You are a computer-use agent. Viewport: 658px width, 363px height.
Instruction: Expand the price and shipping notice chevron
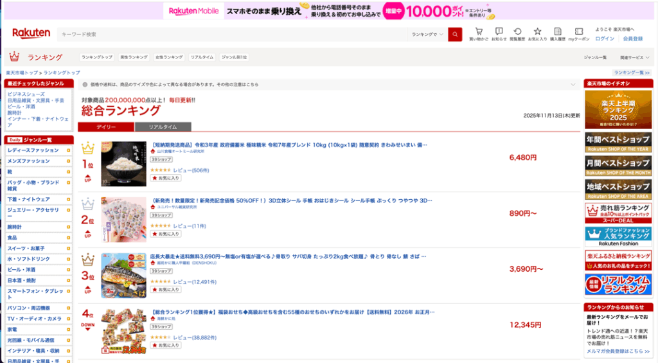[x=573, y=84]
